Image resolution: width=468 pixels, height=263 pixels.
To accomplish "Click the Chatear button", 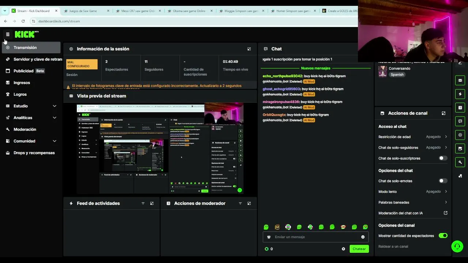I will tap(359, 249).
